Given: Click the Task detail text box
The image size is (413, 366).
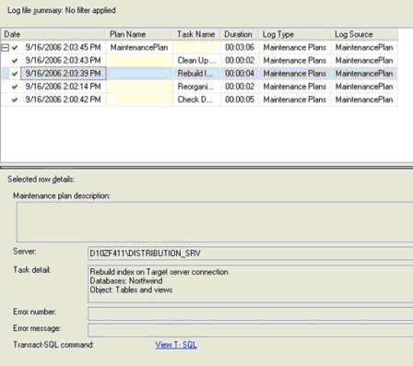Looking at the screenshot, I should pos(250,284).
